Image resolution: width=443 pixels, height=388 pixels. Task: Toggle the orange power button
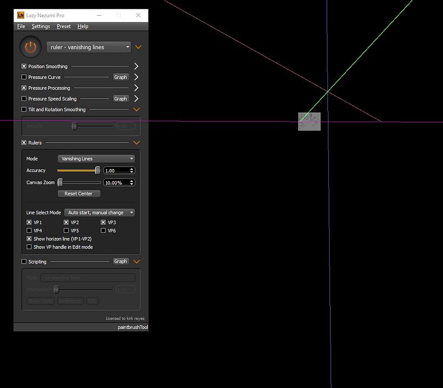point(30,47)
